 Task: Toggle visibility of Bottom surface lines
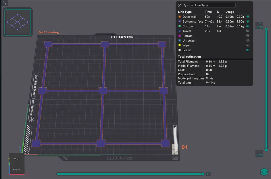248,21
